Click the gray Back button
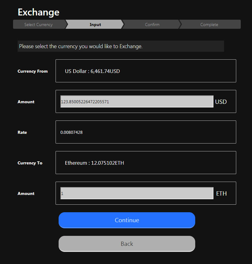Image resolution: width=252 pixels, height=264 pixels. pos(127,244)
